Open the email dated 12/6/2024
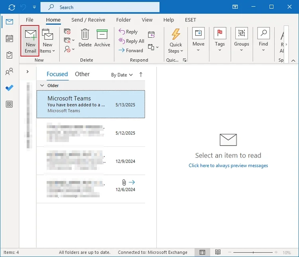Screen dimensions: 299x257 [91, 189]
